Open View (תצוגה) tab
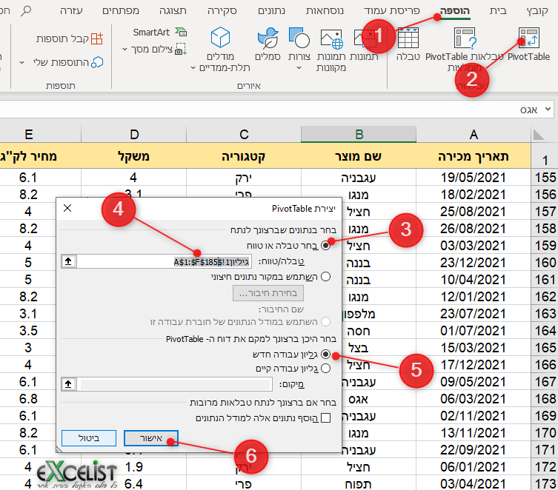This screenshot has width=558, height=490. pos(173,11)
